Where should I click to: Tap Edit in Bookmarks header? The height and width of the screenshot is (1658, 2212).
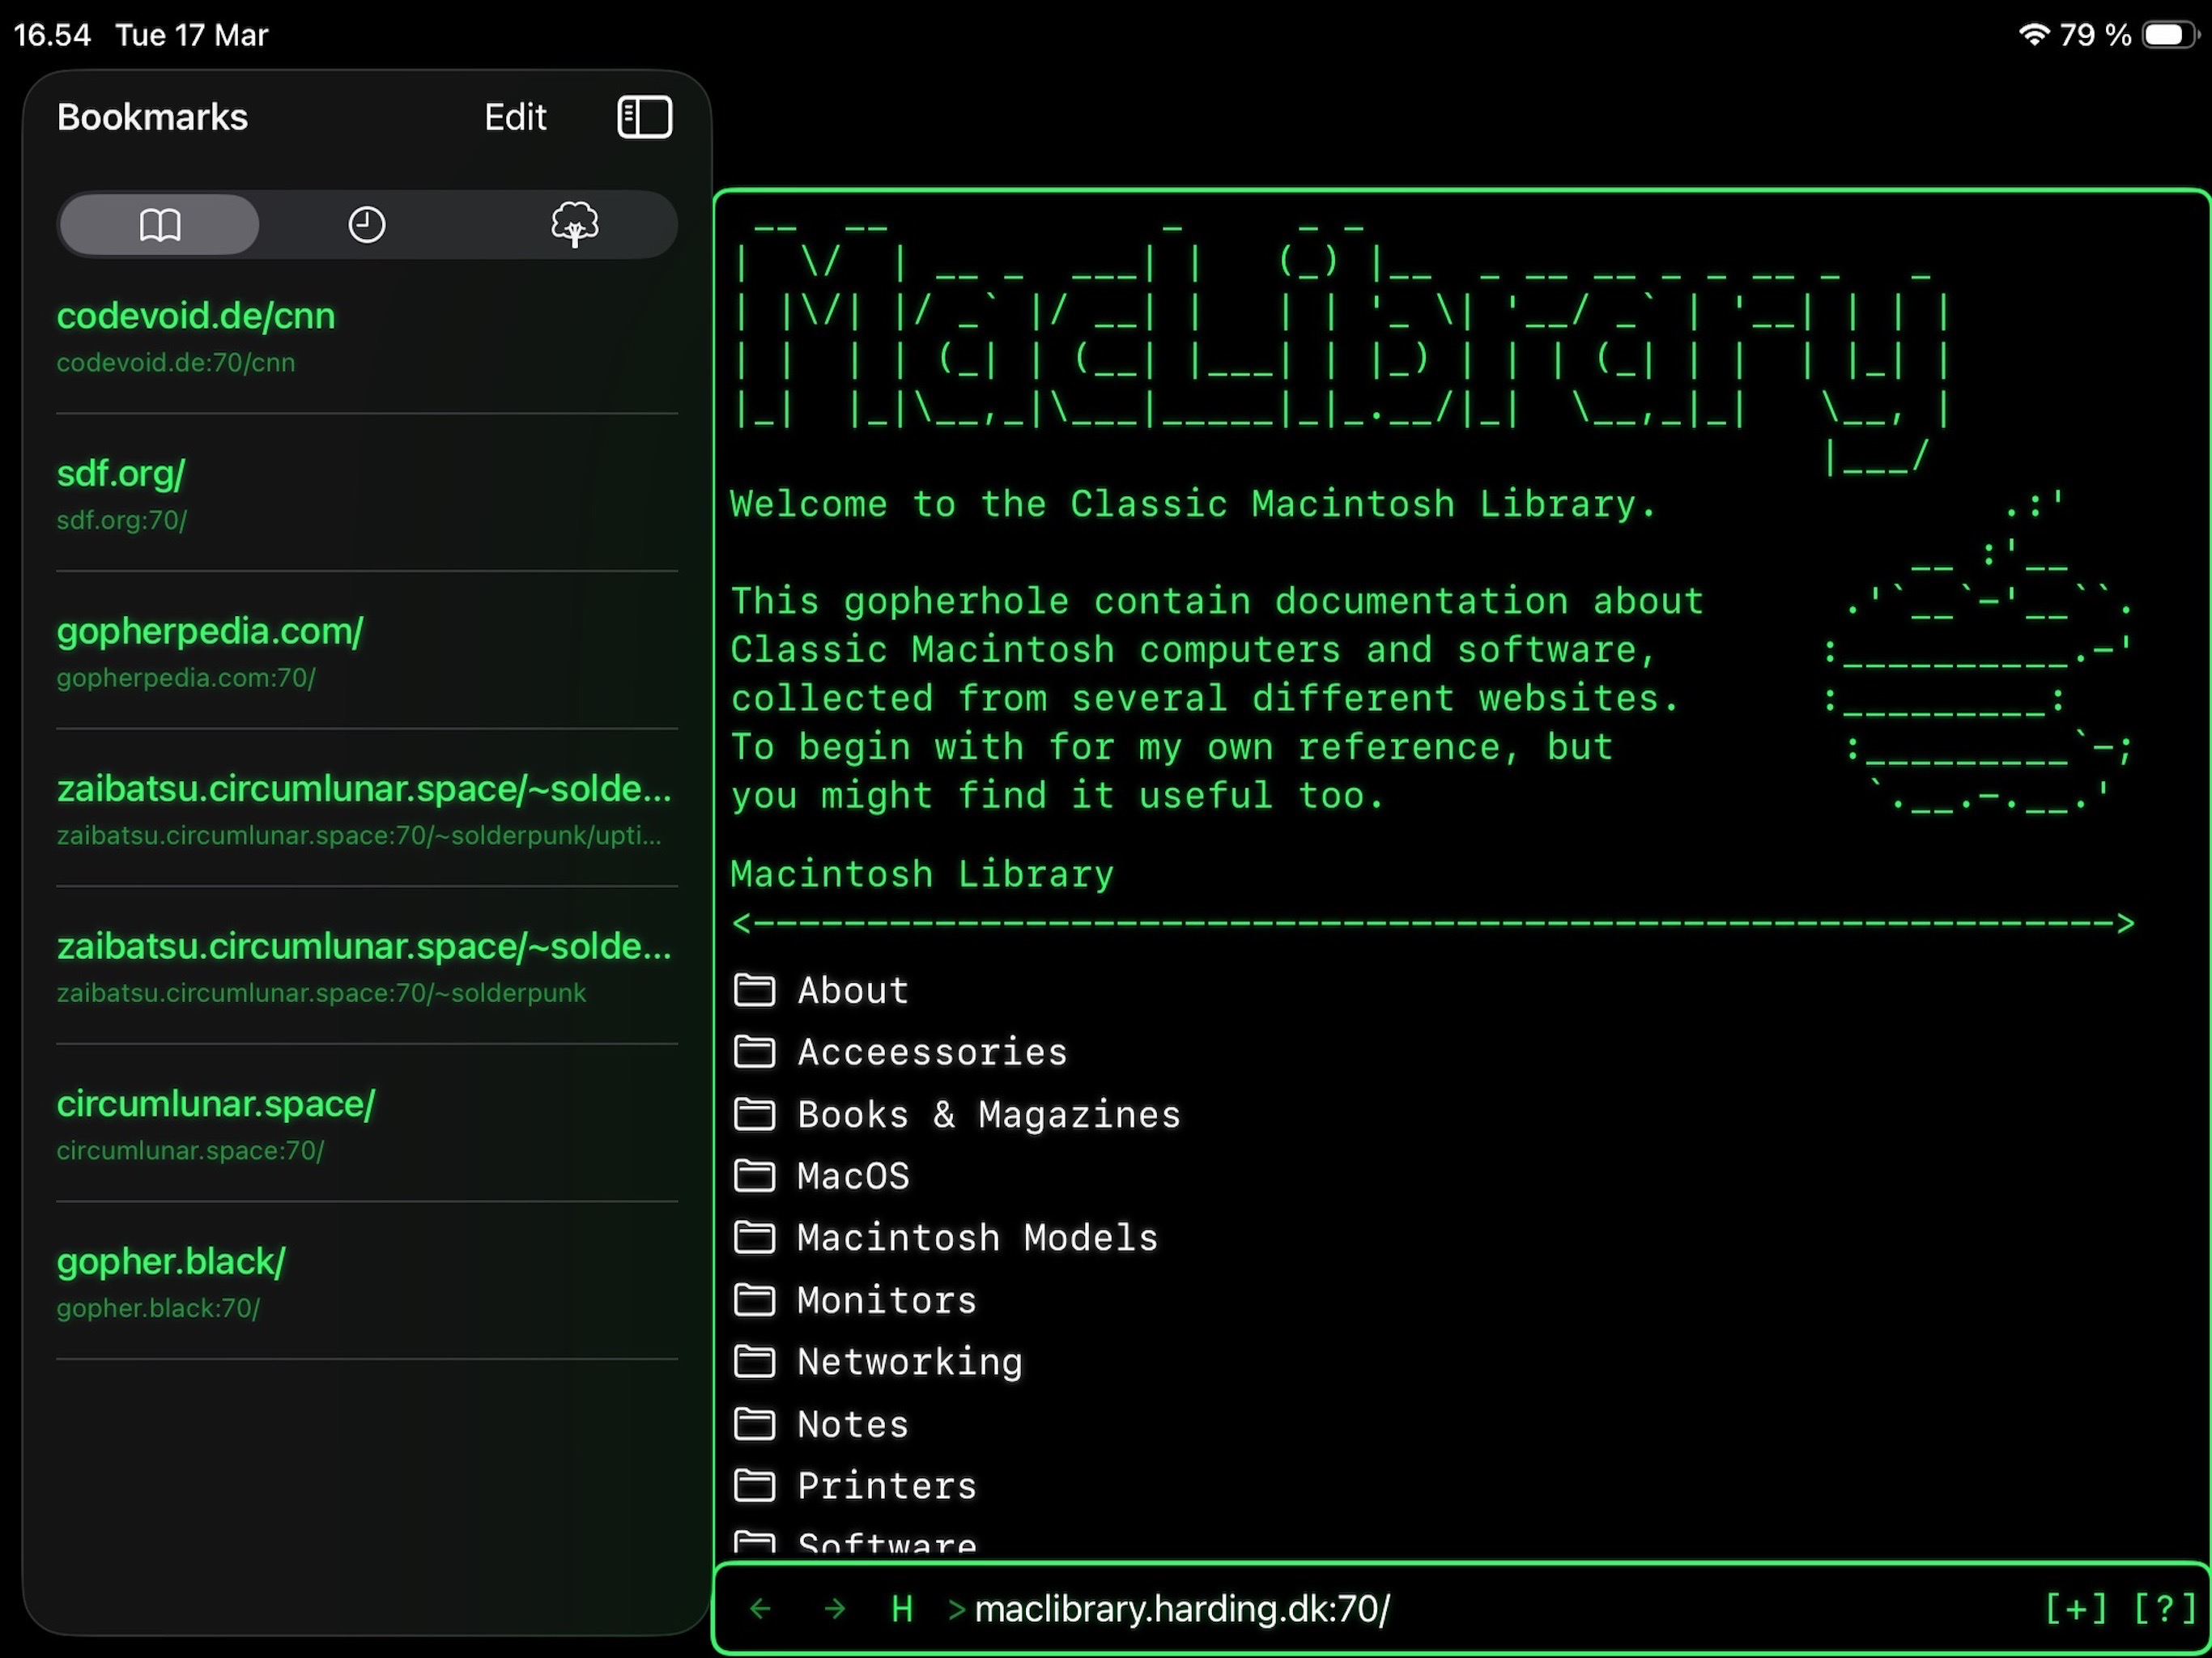coord(515,117)
